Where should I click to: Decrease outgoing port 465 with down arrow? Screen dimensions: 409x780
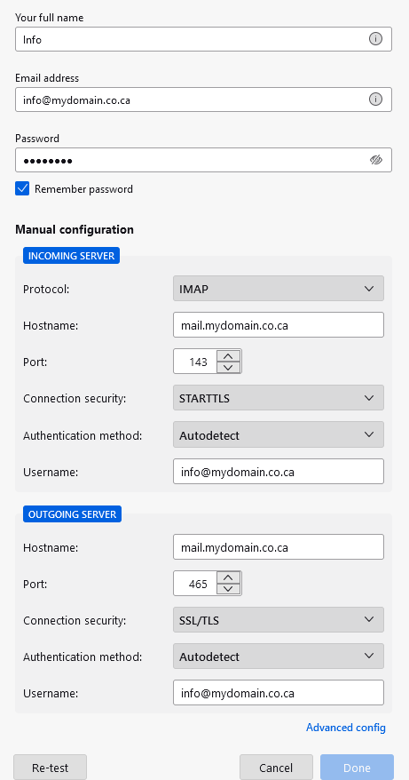click(x=229, y=590)
